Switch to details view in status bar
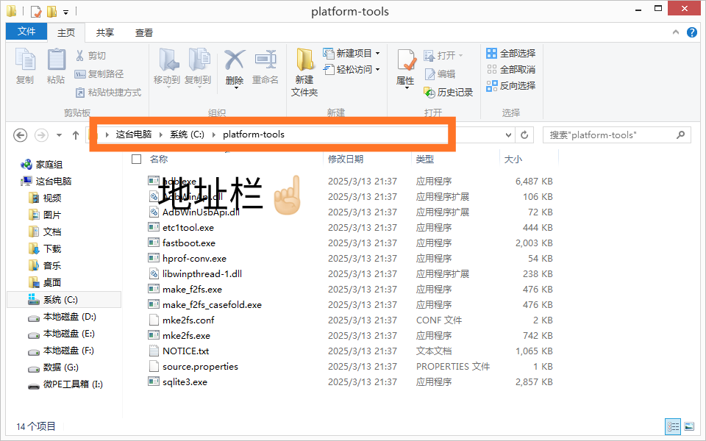Image resolution: width=706 pixels, height=441 pixels. pyautogui.click(x=673, y=426)
